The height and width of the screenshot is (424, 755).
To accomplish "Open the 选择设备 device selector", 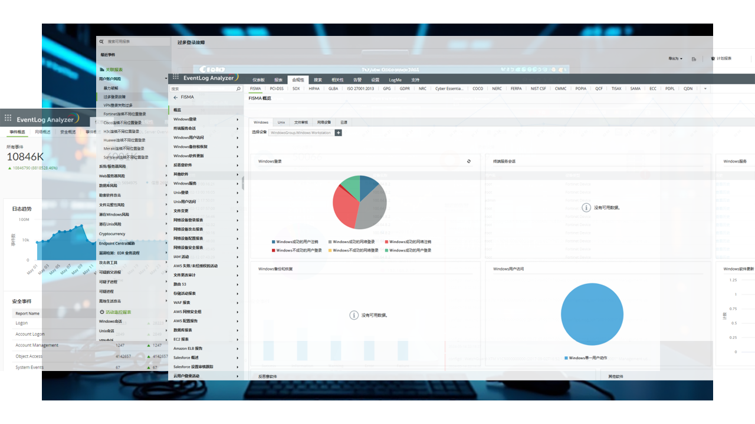I will [301, 132].
